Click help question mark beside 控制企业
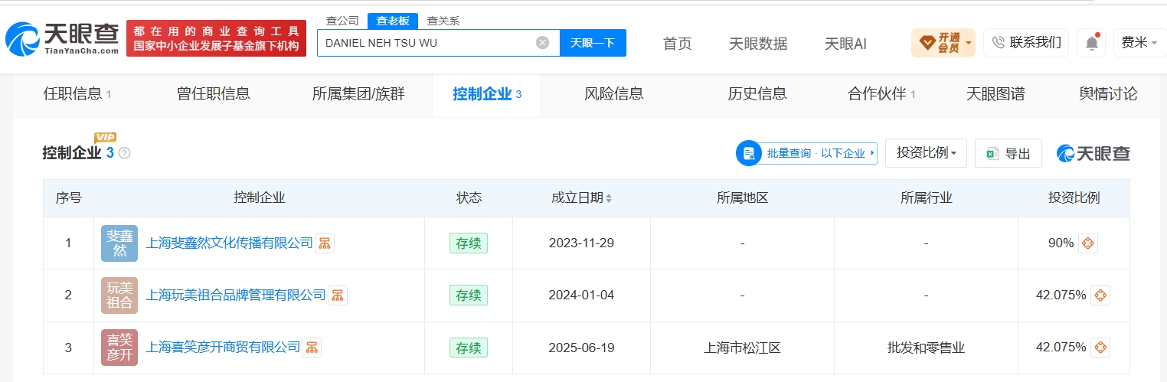This screenshot has width=1167, height=382. (124, 153)
